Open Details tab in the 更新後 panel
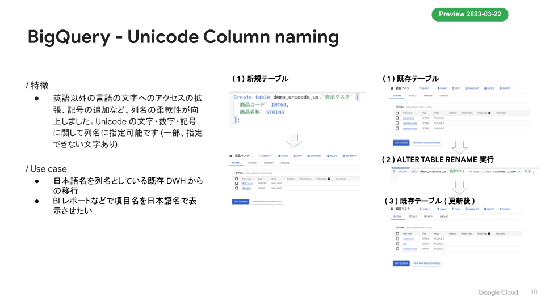Viewport: 545px width, 306px height. 413,216
